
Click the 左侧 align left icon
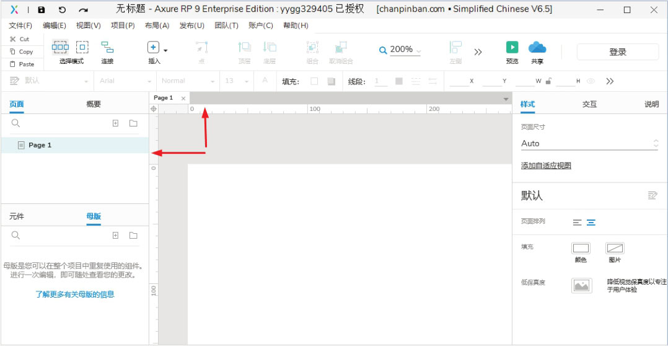click(x=455, y=47)
